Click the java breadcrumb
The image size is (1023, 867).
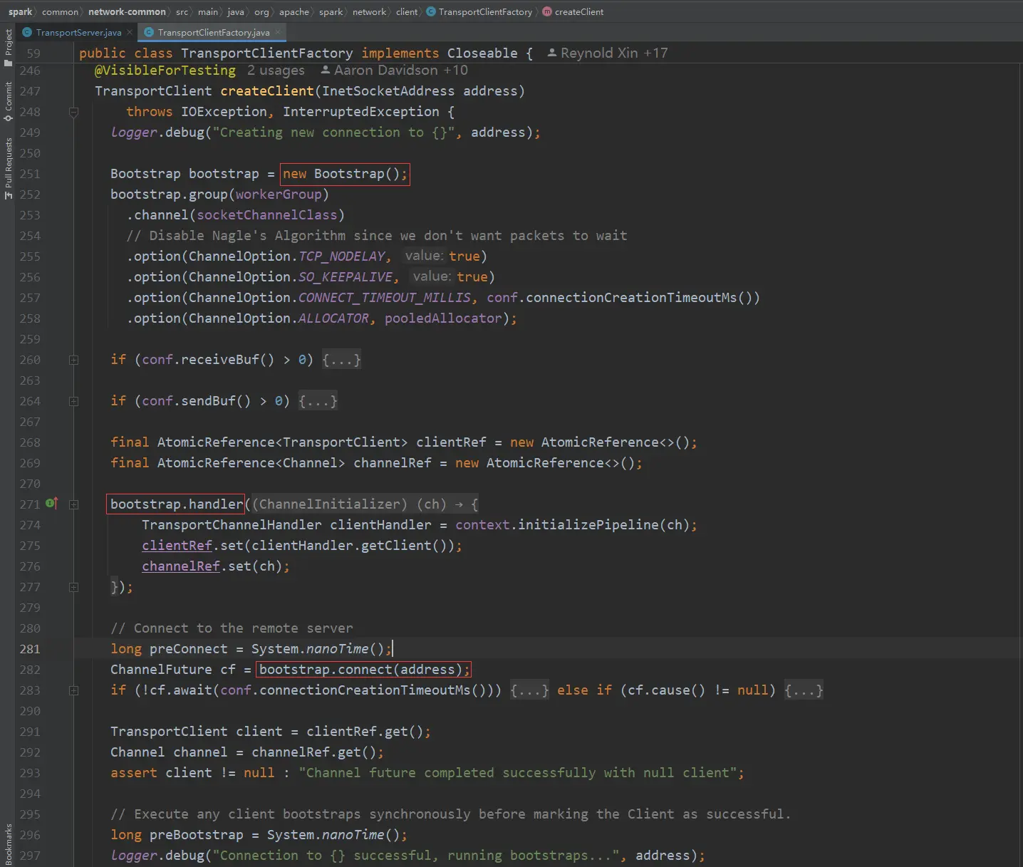pos(236,11)
